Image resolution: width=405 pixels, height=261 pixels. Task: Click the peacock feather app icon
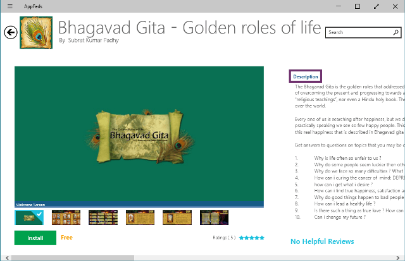(36, 32)
